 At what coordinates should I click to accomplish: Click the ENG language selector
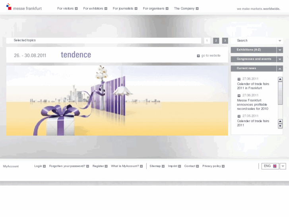(270, 166)
